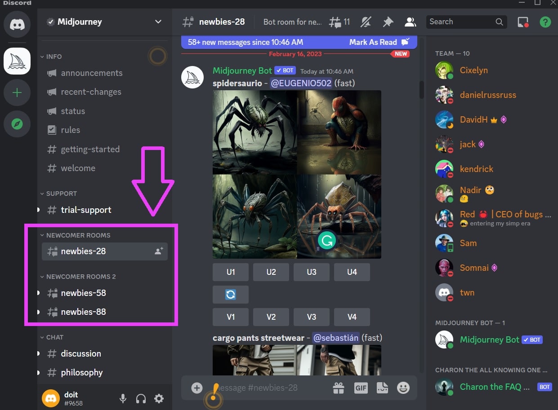Open Explore Discoverable Servers compass icon

point(17,124)
